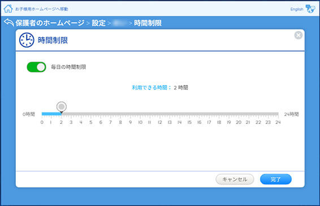This screenshot has width=320, height=206.
Task: Click the number 0 on the scale
Action: [42, 122]
